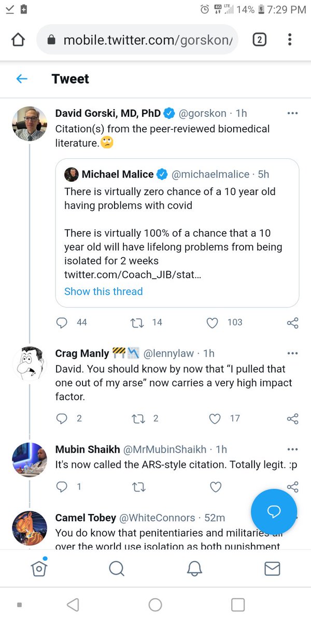The width and height of the screenshot is (311, 623).
Task: Reply to David Gorski's tweet
Action: [x=62, y=322]
